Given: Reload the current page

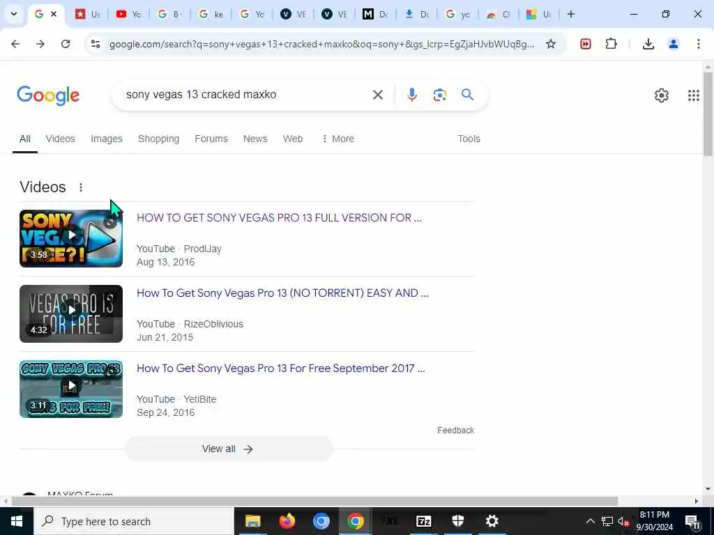Looking at the screenshot, I should (66, 44).
